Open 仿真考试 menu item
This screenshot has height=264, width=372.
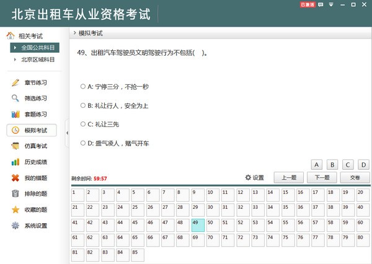pyautogui.click(x=36, y=146)
